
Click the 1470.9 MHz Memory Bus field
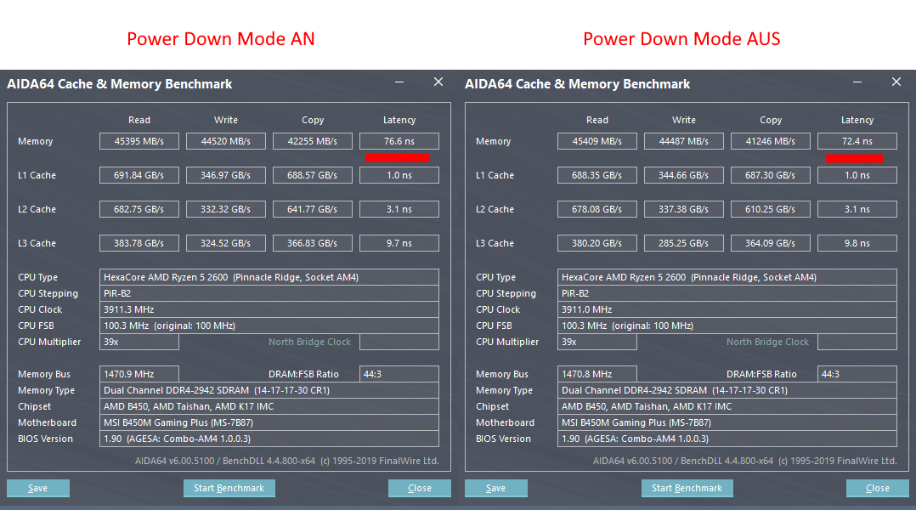tap(139, 374)
